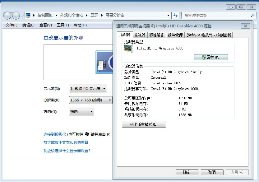Expand the arrow after 显示 in breadcrumb
The image size is (259, 182).
[x=102, y=15]
